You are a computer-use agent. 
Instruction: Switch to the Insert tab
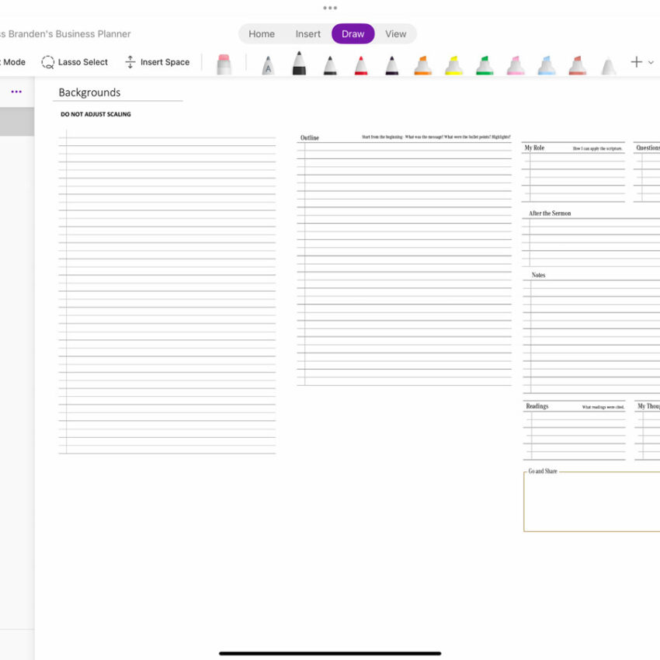coord(307,34)
